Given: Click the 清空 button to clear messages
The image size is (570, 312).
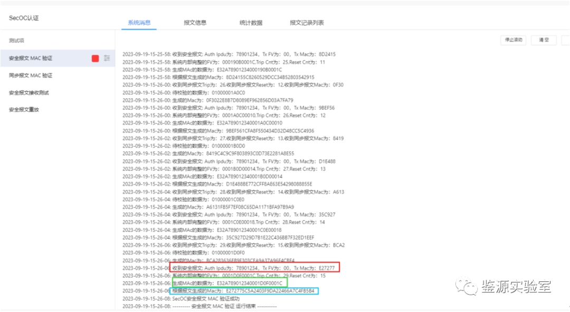Looking at the screenshot, I should point(543,40).
